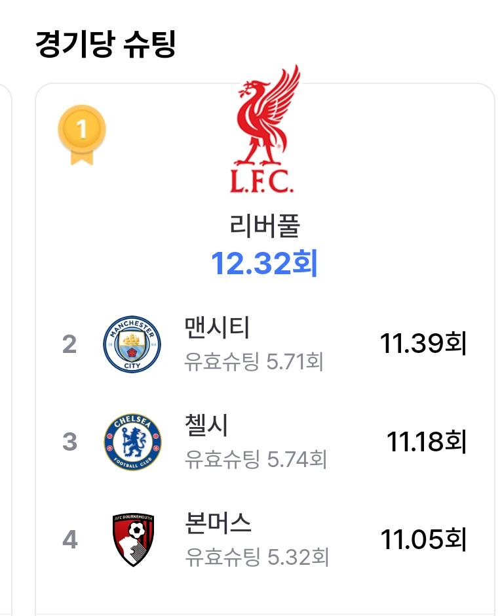
Task: Select the 맨시티 team name
Action: point(217,327)
